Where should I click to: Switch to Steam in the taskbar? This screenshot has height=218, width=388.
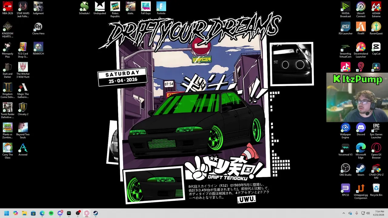click(95, 213)
